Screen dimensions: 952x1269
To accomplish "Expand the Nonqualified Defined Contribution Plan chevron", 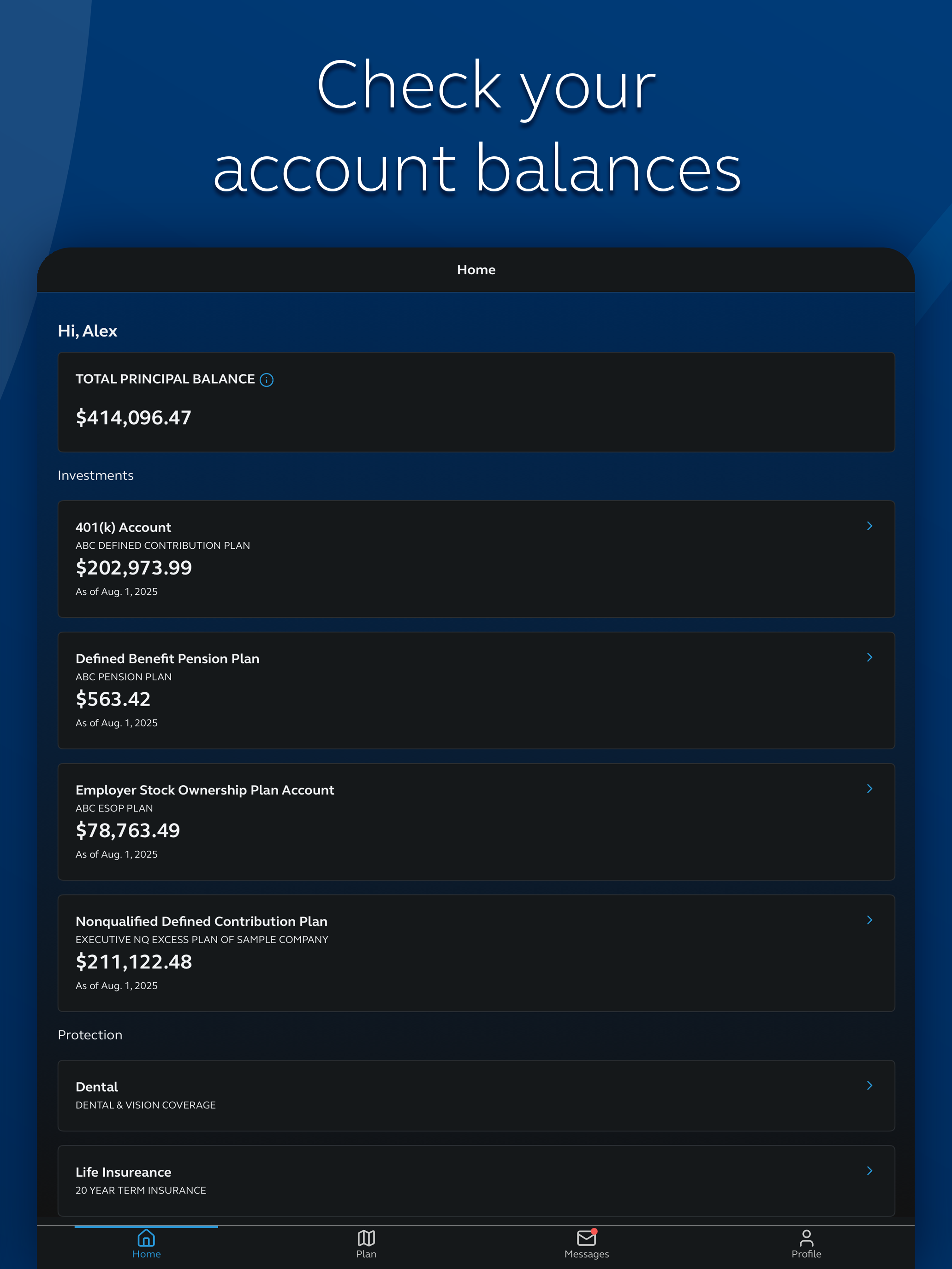I will (869, 920).
